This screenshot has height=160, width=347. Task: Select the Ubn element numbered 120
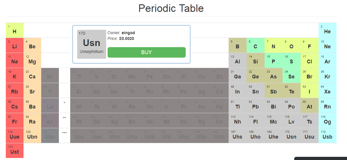32,136
